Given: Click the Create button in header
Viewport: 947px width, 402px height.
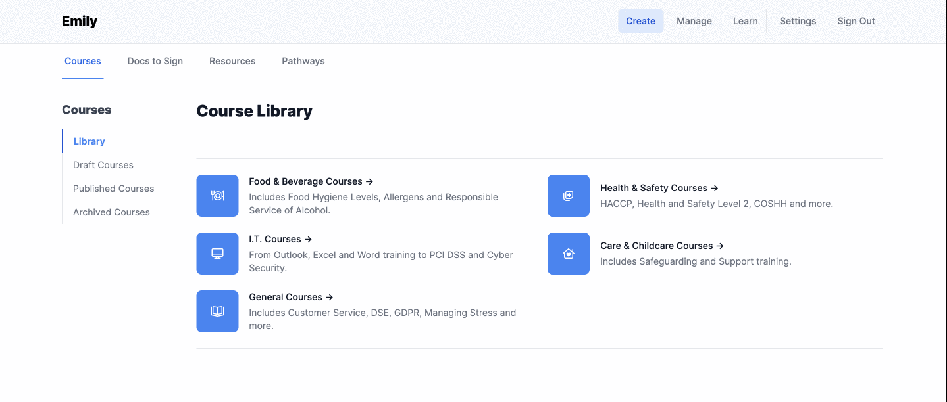Looking at the screenshot, I should click(640, 21).
